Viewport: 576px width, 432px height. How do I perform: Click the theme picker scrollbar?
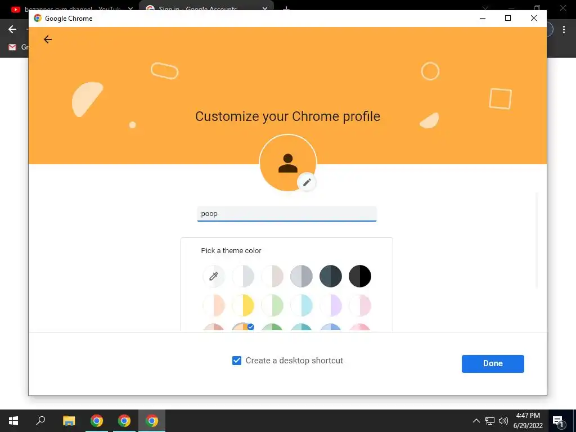(536, 241)
